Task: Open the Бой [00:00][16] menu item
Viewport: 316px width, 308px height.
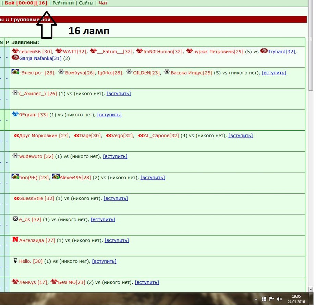Action: tap(26, 3)
